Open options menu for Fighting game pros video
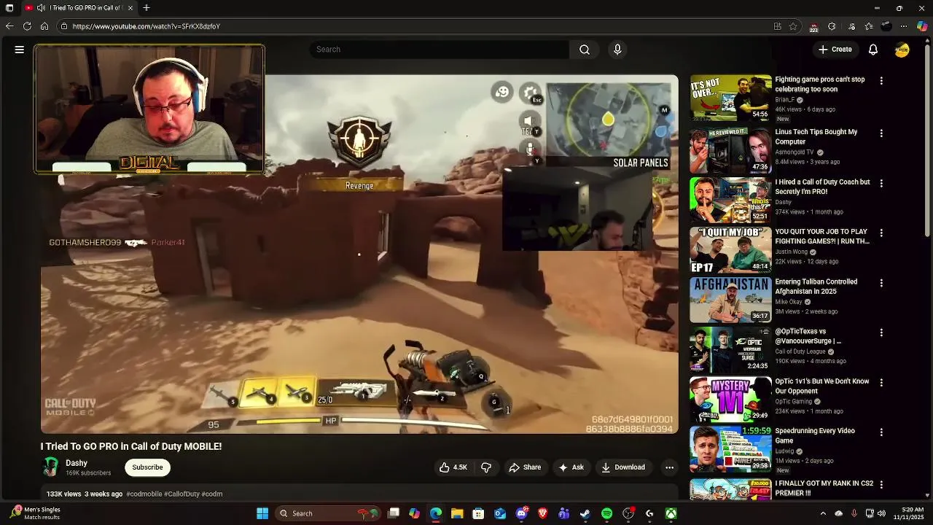Screen dimensions: 933x525 [881, 81]
